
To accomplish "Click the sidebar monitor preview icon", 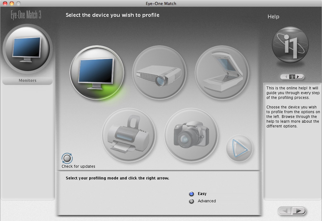I will [28, 49].
